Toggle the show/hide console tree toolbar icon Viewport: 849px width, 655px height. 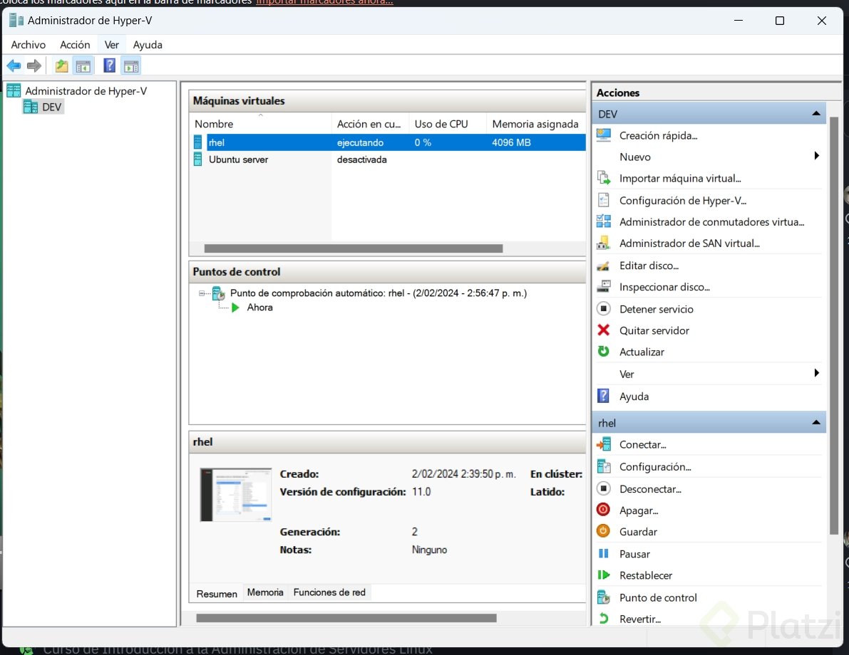[x=83, y=66]
